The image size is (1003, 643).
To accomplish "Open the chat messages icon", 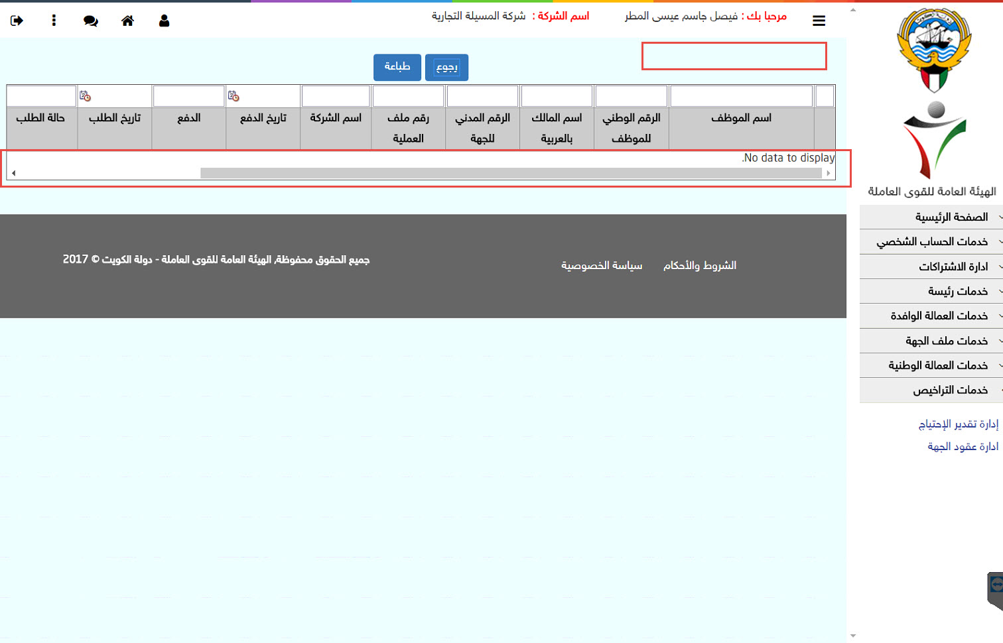I will click(x=91, y=21).
